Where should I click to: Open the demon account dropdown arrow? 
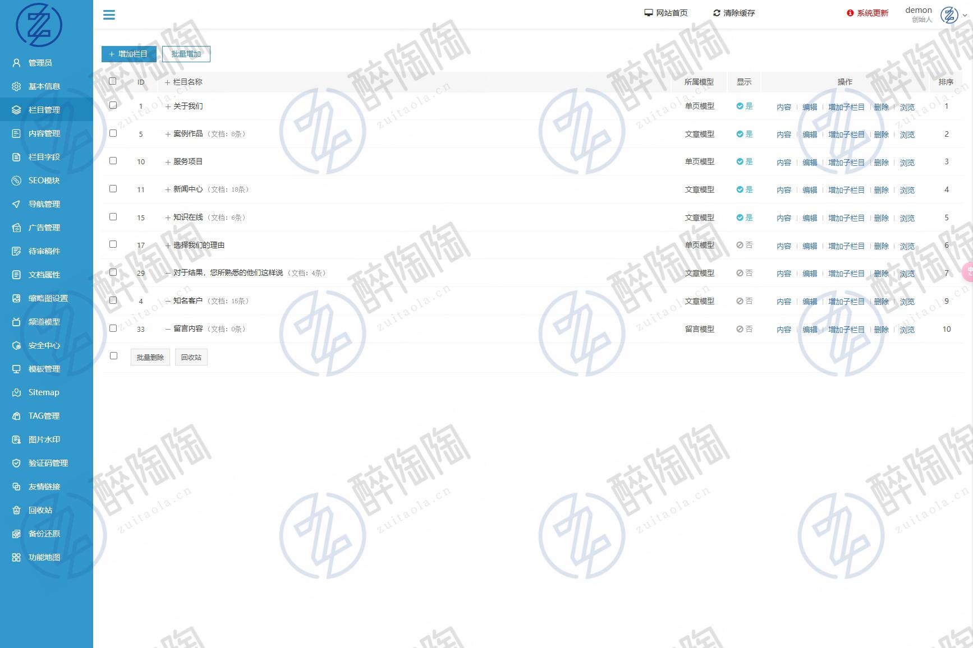(x=965, y=16)
